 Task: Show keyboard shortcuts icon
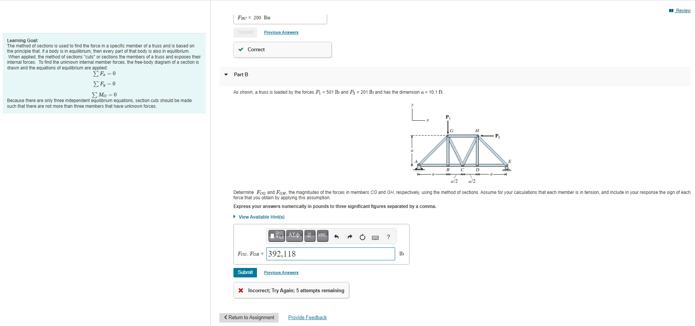tap(375, 237)
